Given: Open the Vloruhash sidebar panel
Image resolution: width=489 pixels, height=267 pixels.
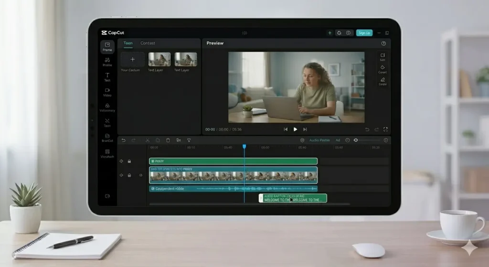Looking at the screenshot, I should tap(107, 153).
